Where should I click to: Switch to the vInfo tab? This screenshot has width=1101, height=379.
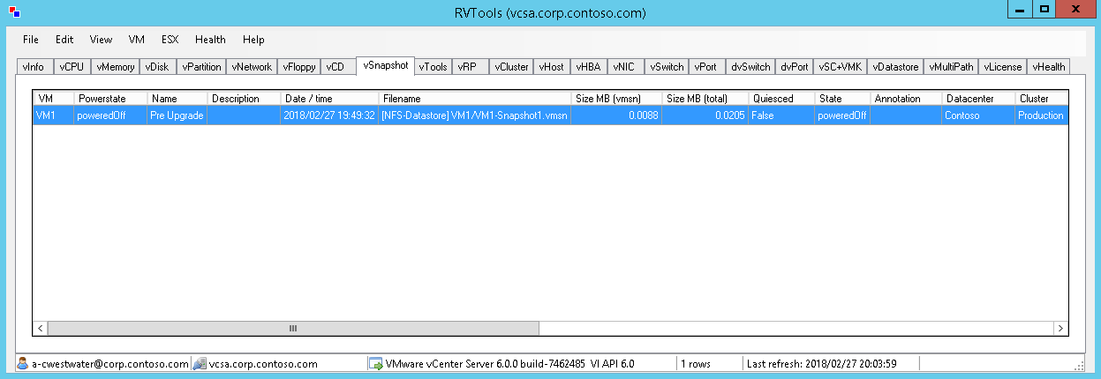click(x=34, y=67)
